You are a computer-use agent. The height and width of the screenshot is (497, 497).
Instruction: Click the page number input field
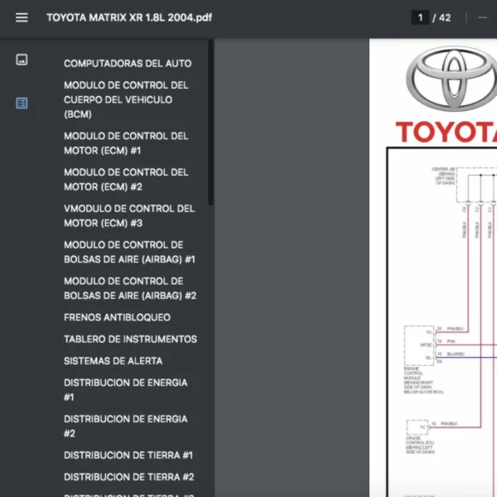(x=420, y=17)
